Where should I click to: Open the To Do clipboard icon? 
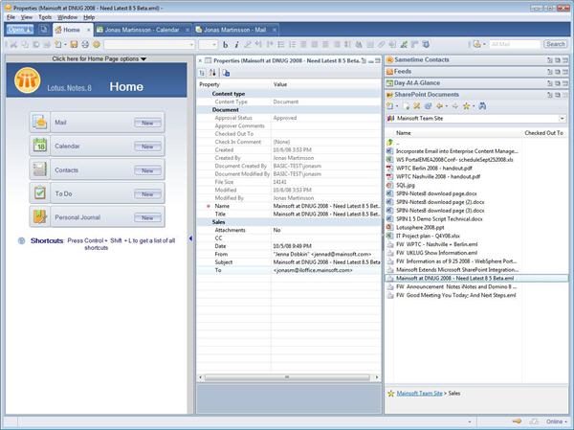click(x=39, y=192)
